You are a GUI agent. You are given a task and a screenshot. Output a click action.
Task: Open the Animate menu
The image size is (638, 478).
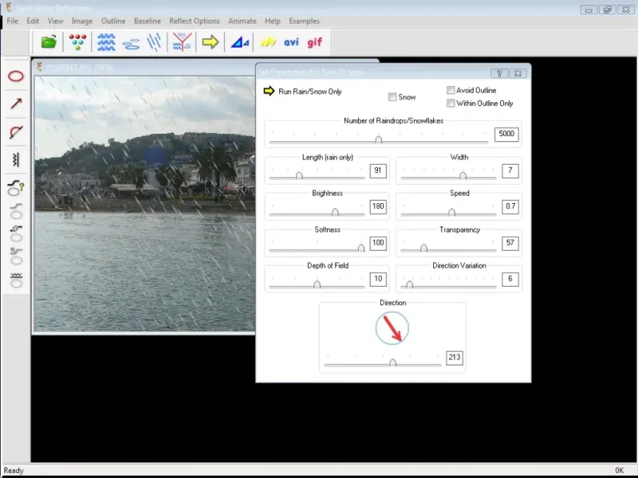coord(242,21)
